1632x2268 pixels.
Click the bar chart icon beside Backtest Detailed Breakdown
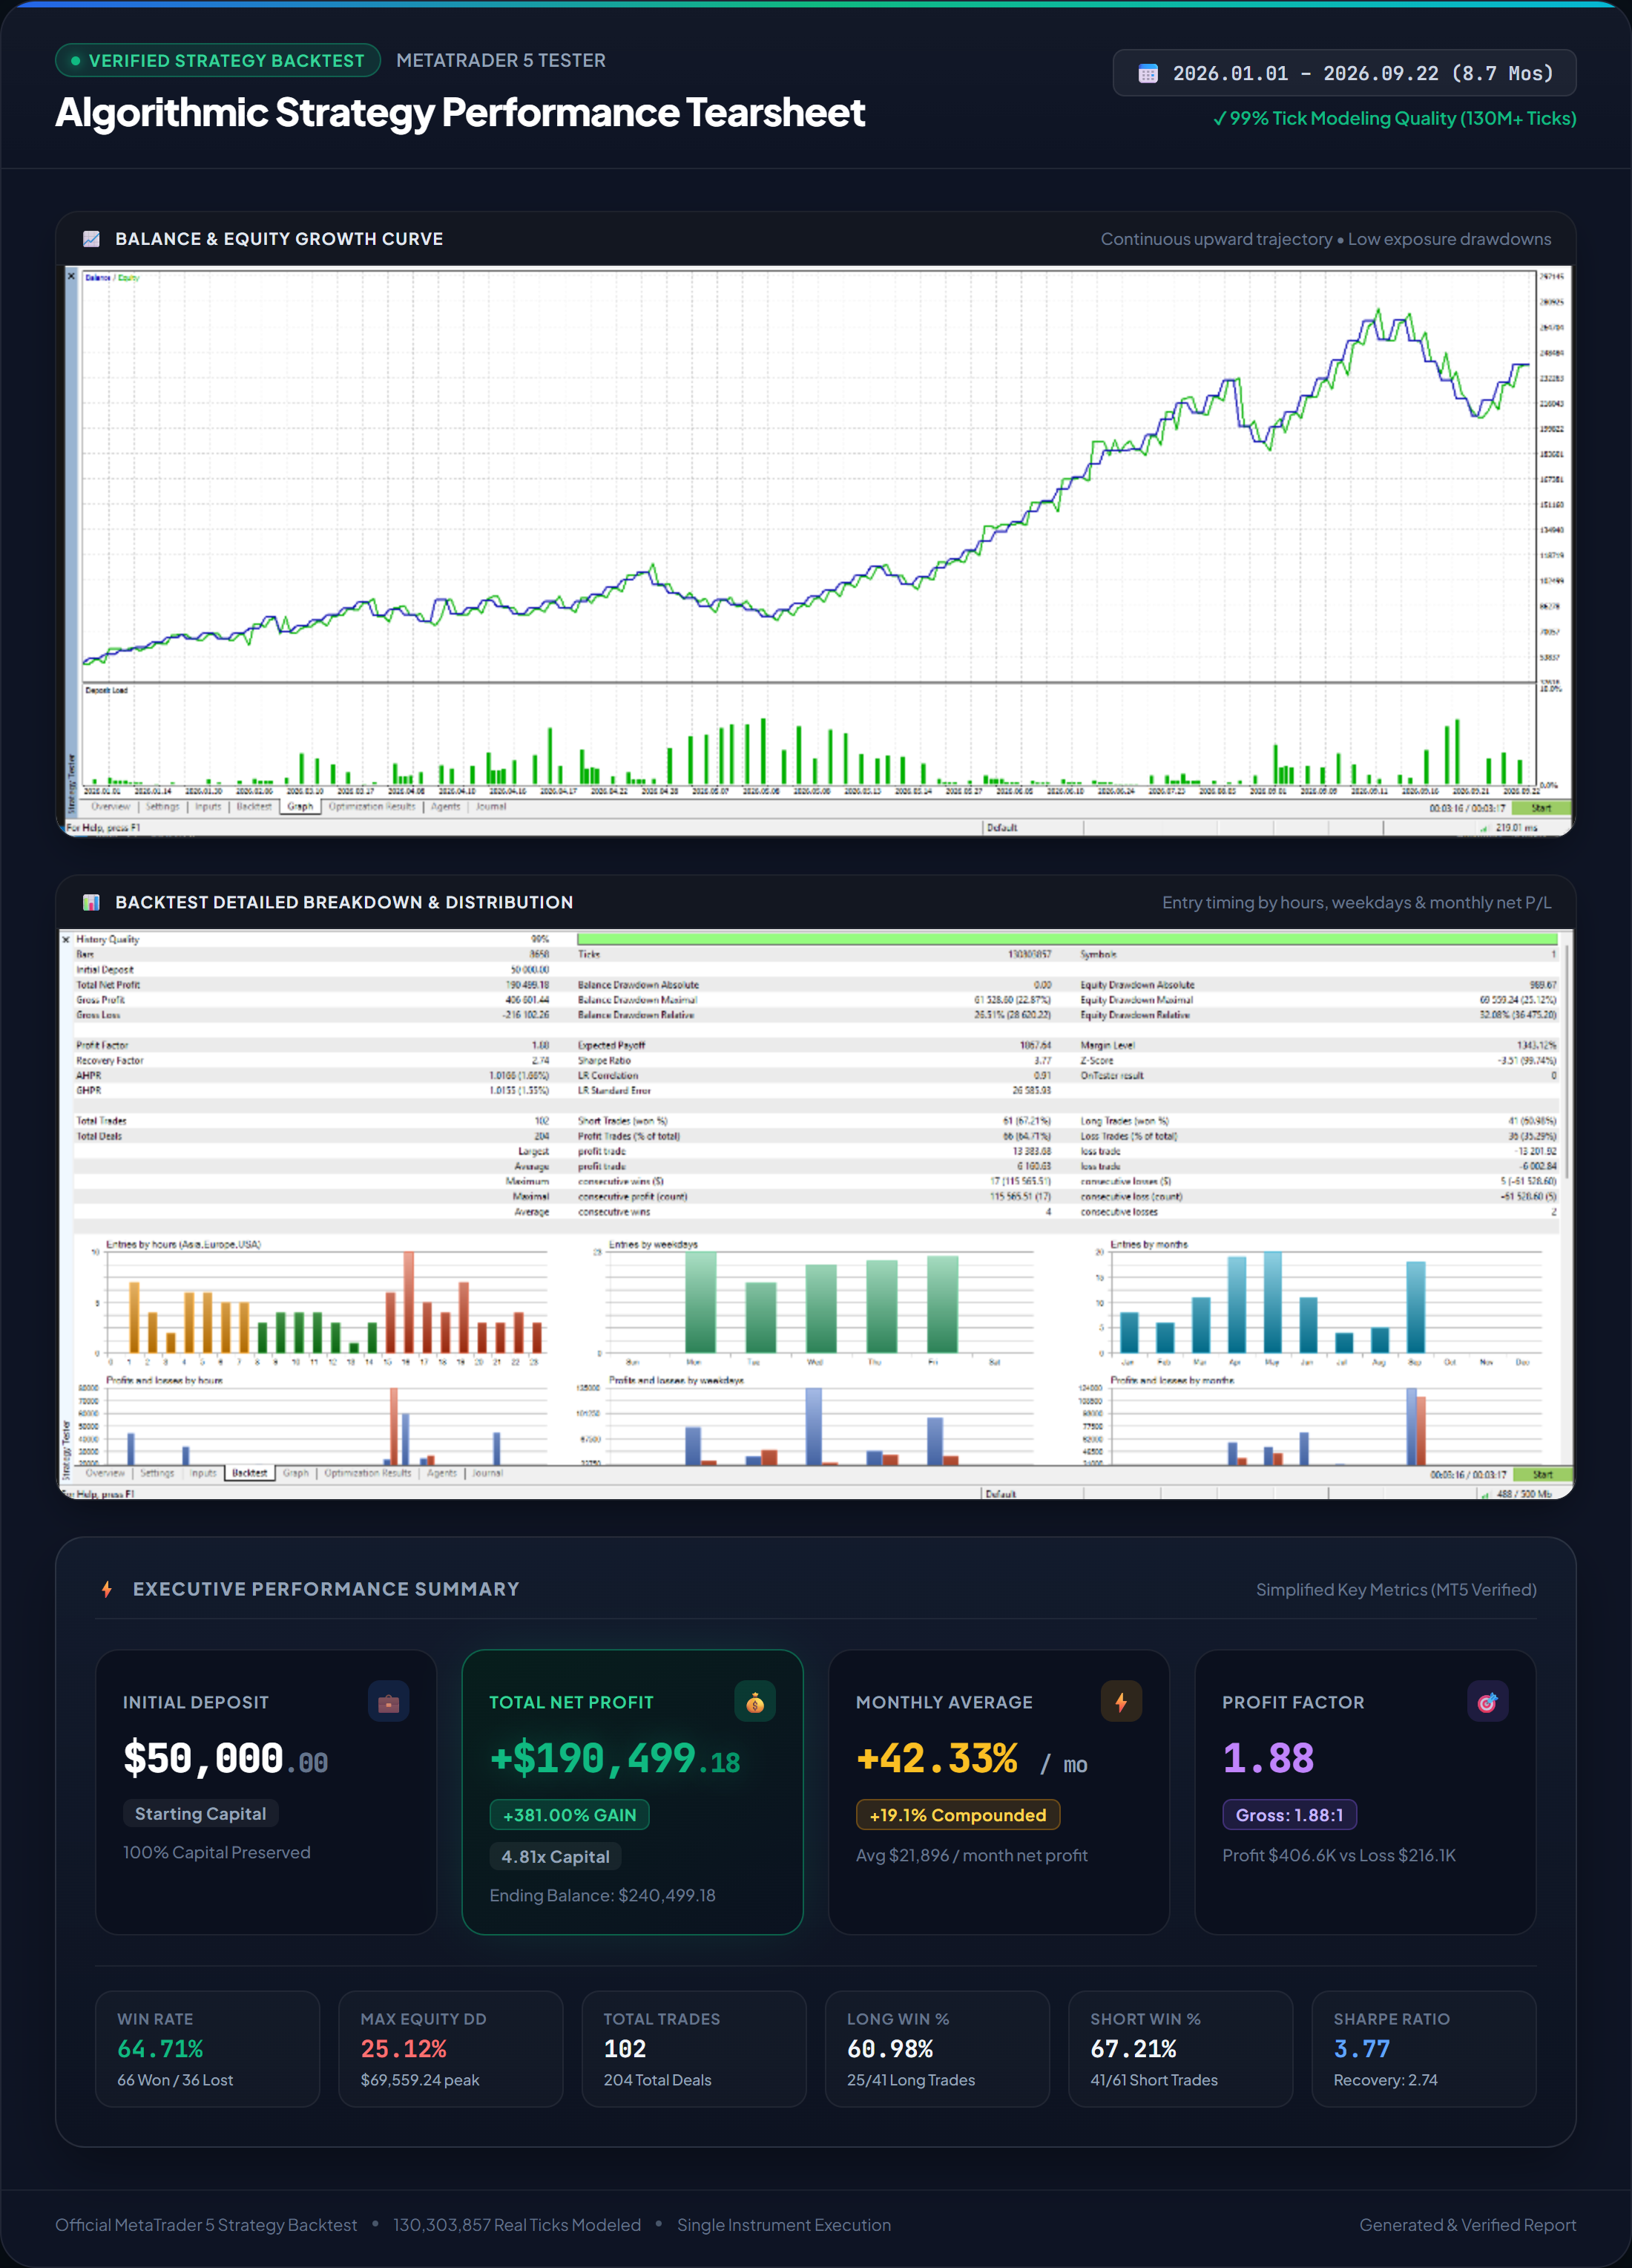tap(91, 902)
